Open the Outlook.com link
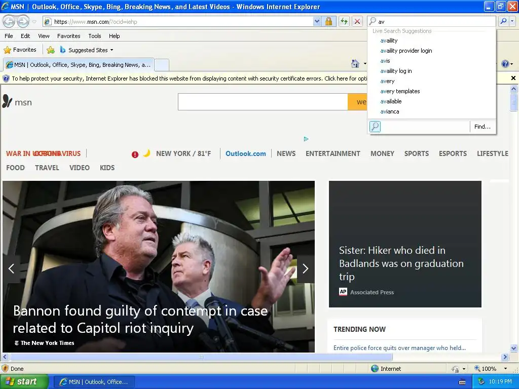Viewport: 519px width, 389px height. point(246,153)
